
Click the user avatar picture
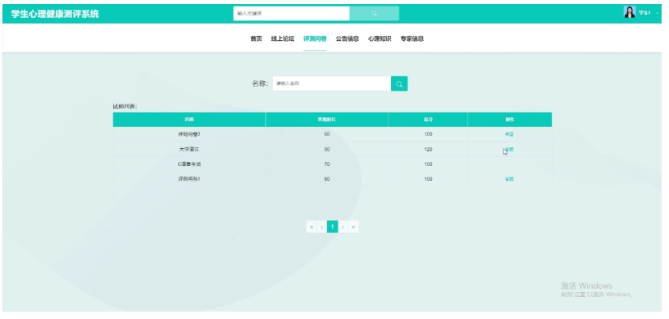(630, 12)
